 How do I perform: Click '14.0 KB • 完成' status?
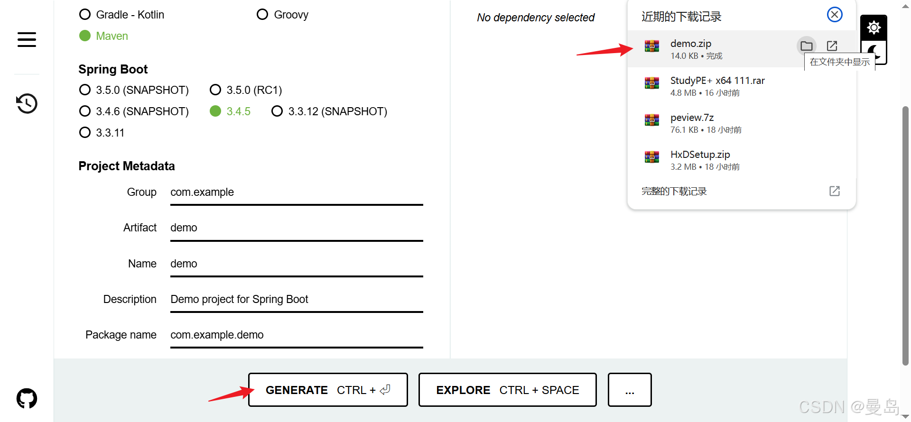(697, 56)
